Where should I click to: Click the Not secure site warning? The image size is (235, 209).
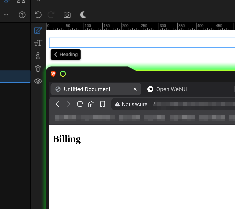tap(131, 104)
